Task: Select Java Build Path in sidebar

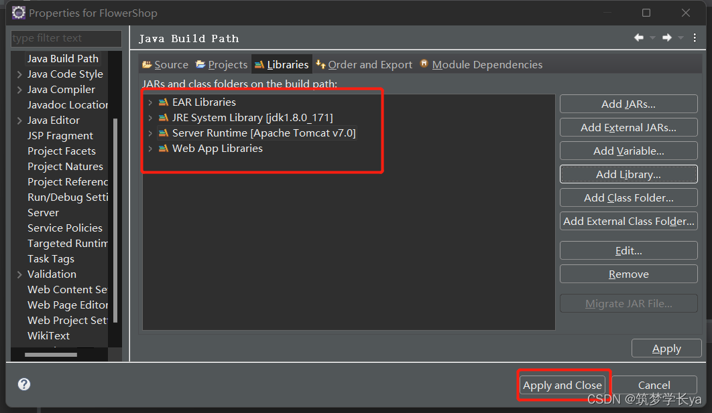Action: point(62,59)
